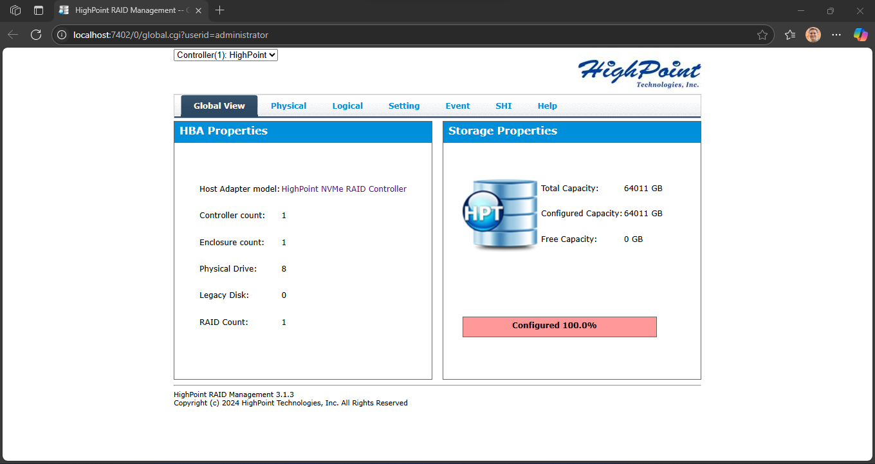This screenshot has width=875, height=464.
Task: Click the site info icon in address bar
Action: point(61,35)
